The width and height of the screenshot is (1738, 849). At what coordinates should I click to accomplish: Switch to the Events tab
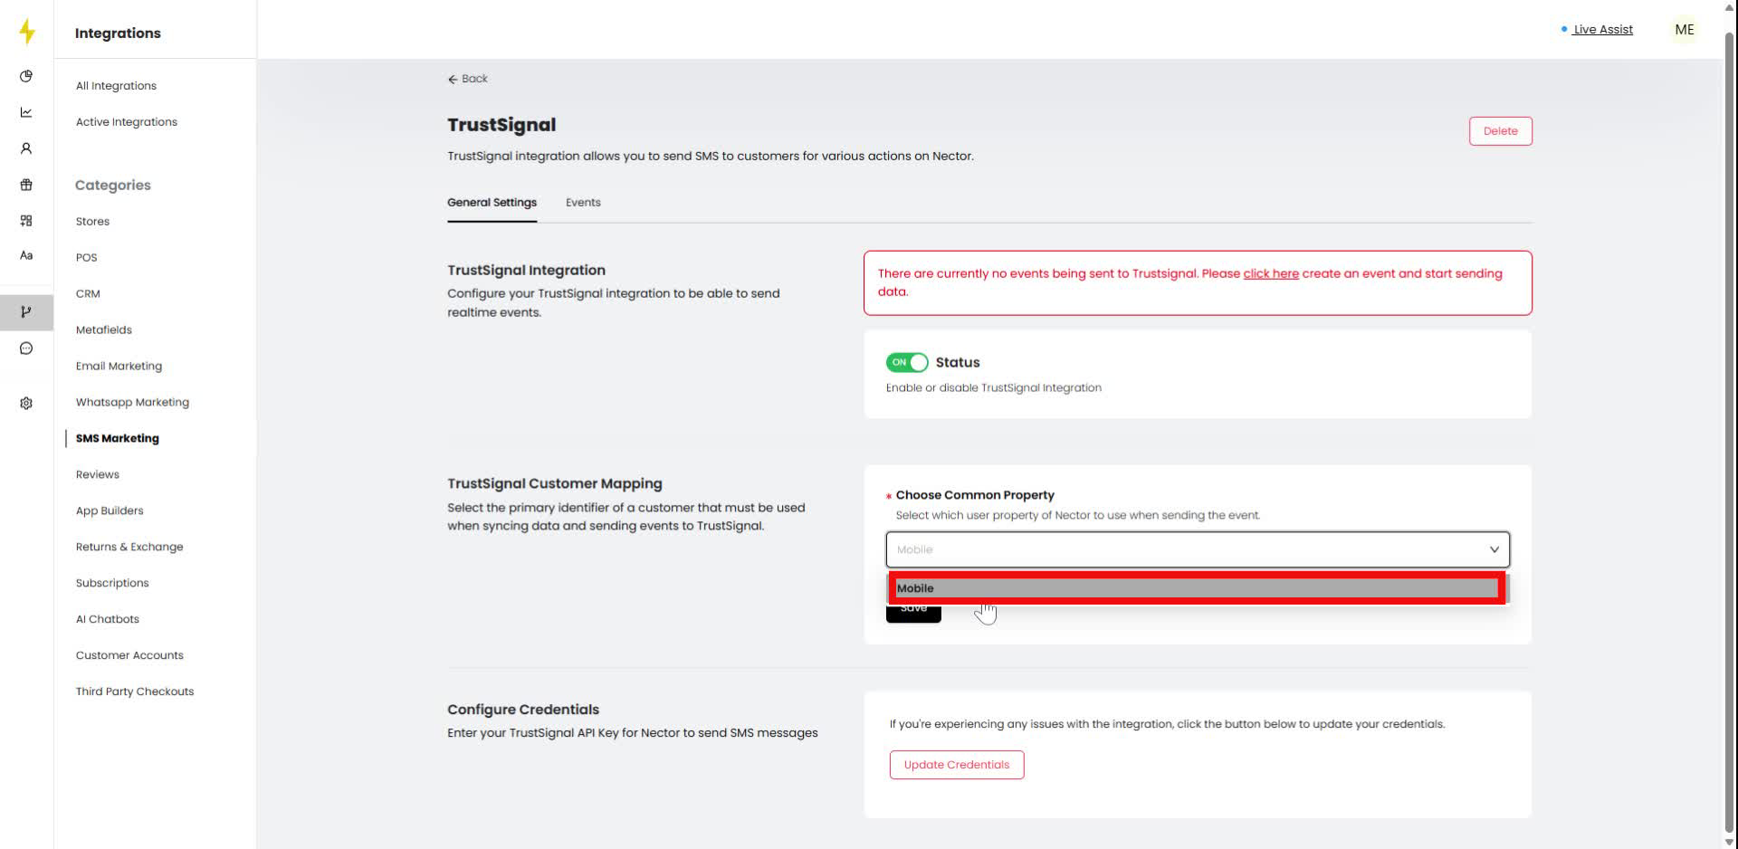(582, 202)
